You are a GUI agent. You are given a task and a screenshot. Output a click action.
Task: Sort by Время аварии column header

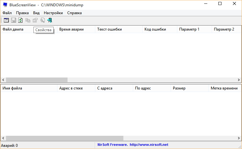(x=76, y=29)
